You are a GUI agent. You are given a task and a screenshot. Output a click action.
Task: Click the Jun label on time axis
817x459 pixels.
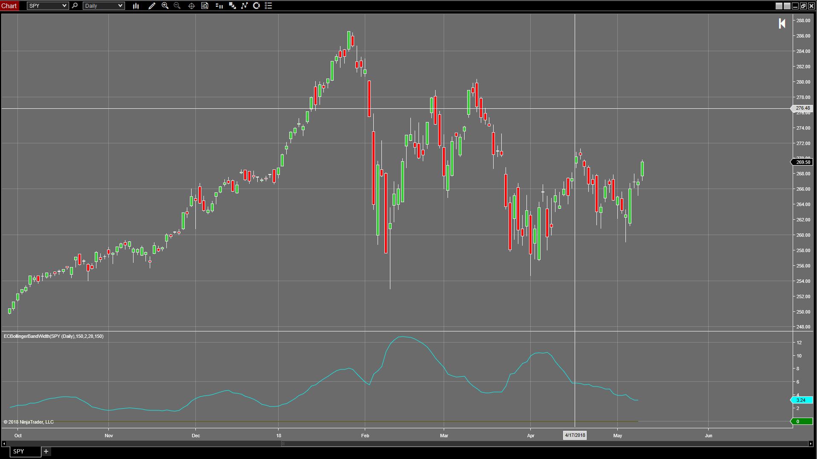point(709,436)
